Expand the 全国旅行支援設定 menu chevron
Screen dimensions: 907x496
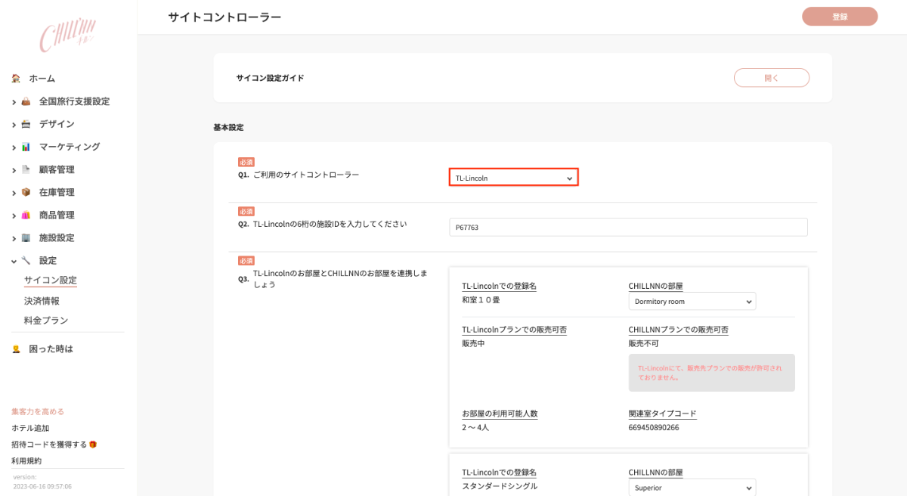(14, 102)
